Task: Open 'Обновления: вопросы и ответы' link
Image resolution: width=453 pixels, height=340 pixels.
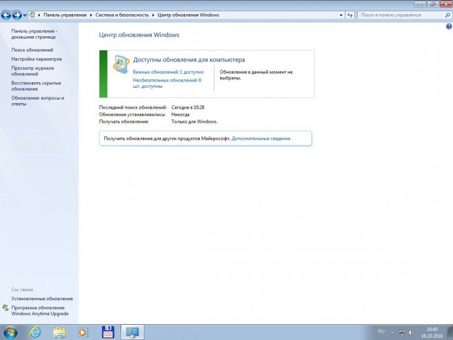Action: tap(38, 101)
